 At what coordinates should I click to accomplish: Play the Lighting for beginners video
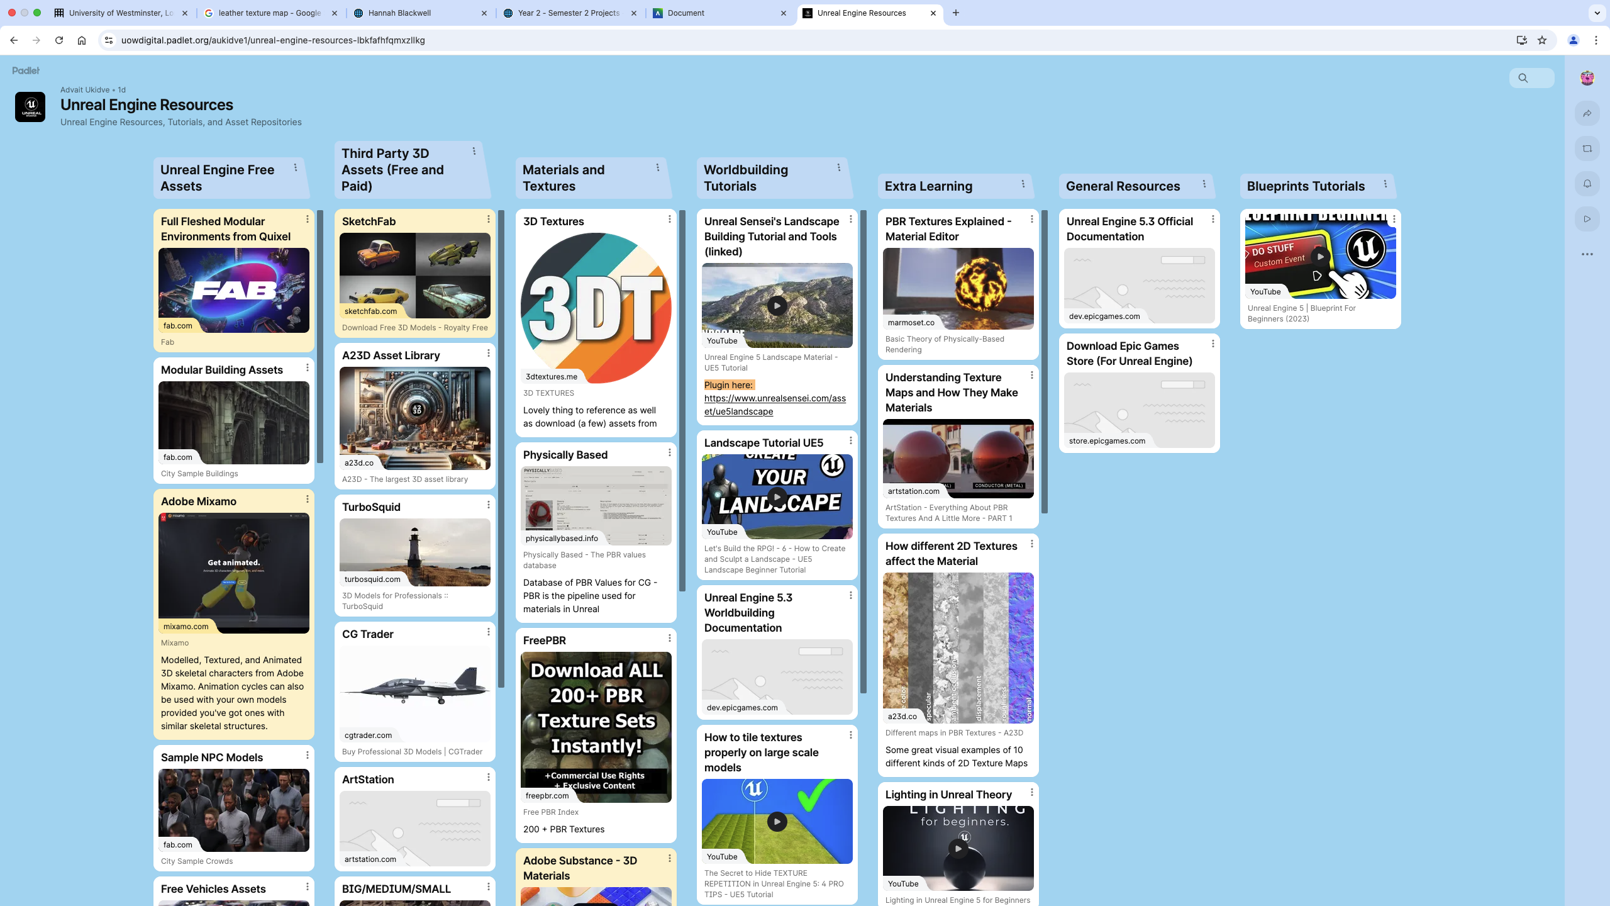point(958,849)
